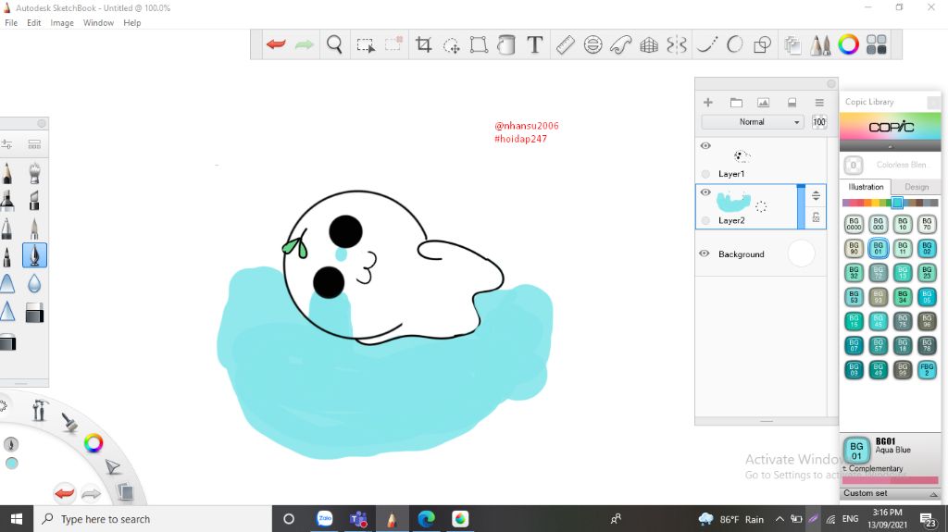
Task: Click the lagoon color wheel icon
Action: coord(94,443)
